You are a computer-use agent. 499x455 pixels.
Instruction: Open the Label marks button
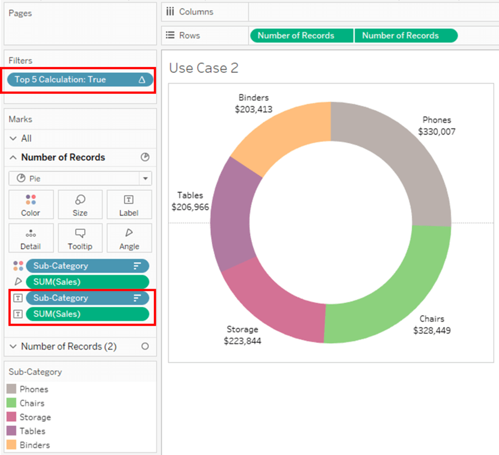pos(129,204)
